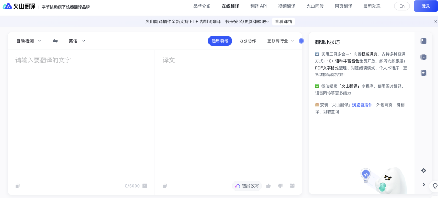Click the 0/5000 character counter
This screenshot has width=438, height=198.
(133, 186)
